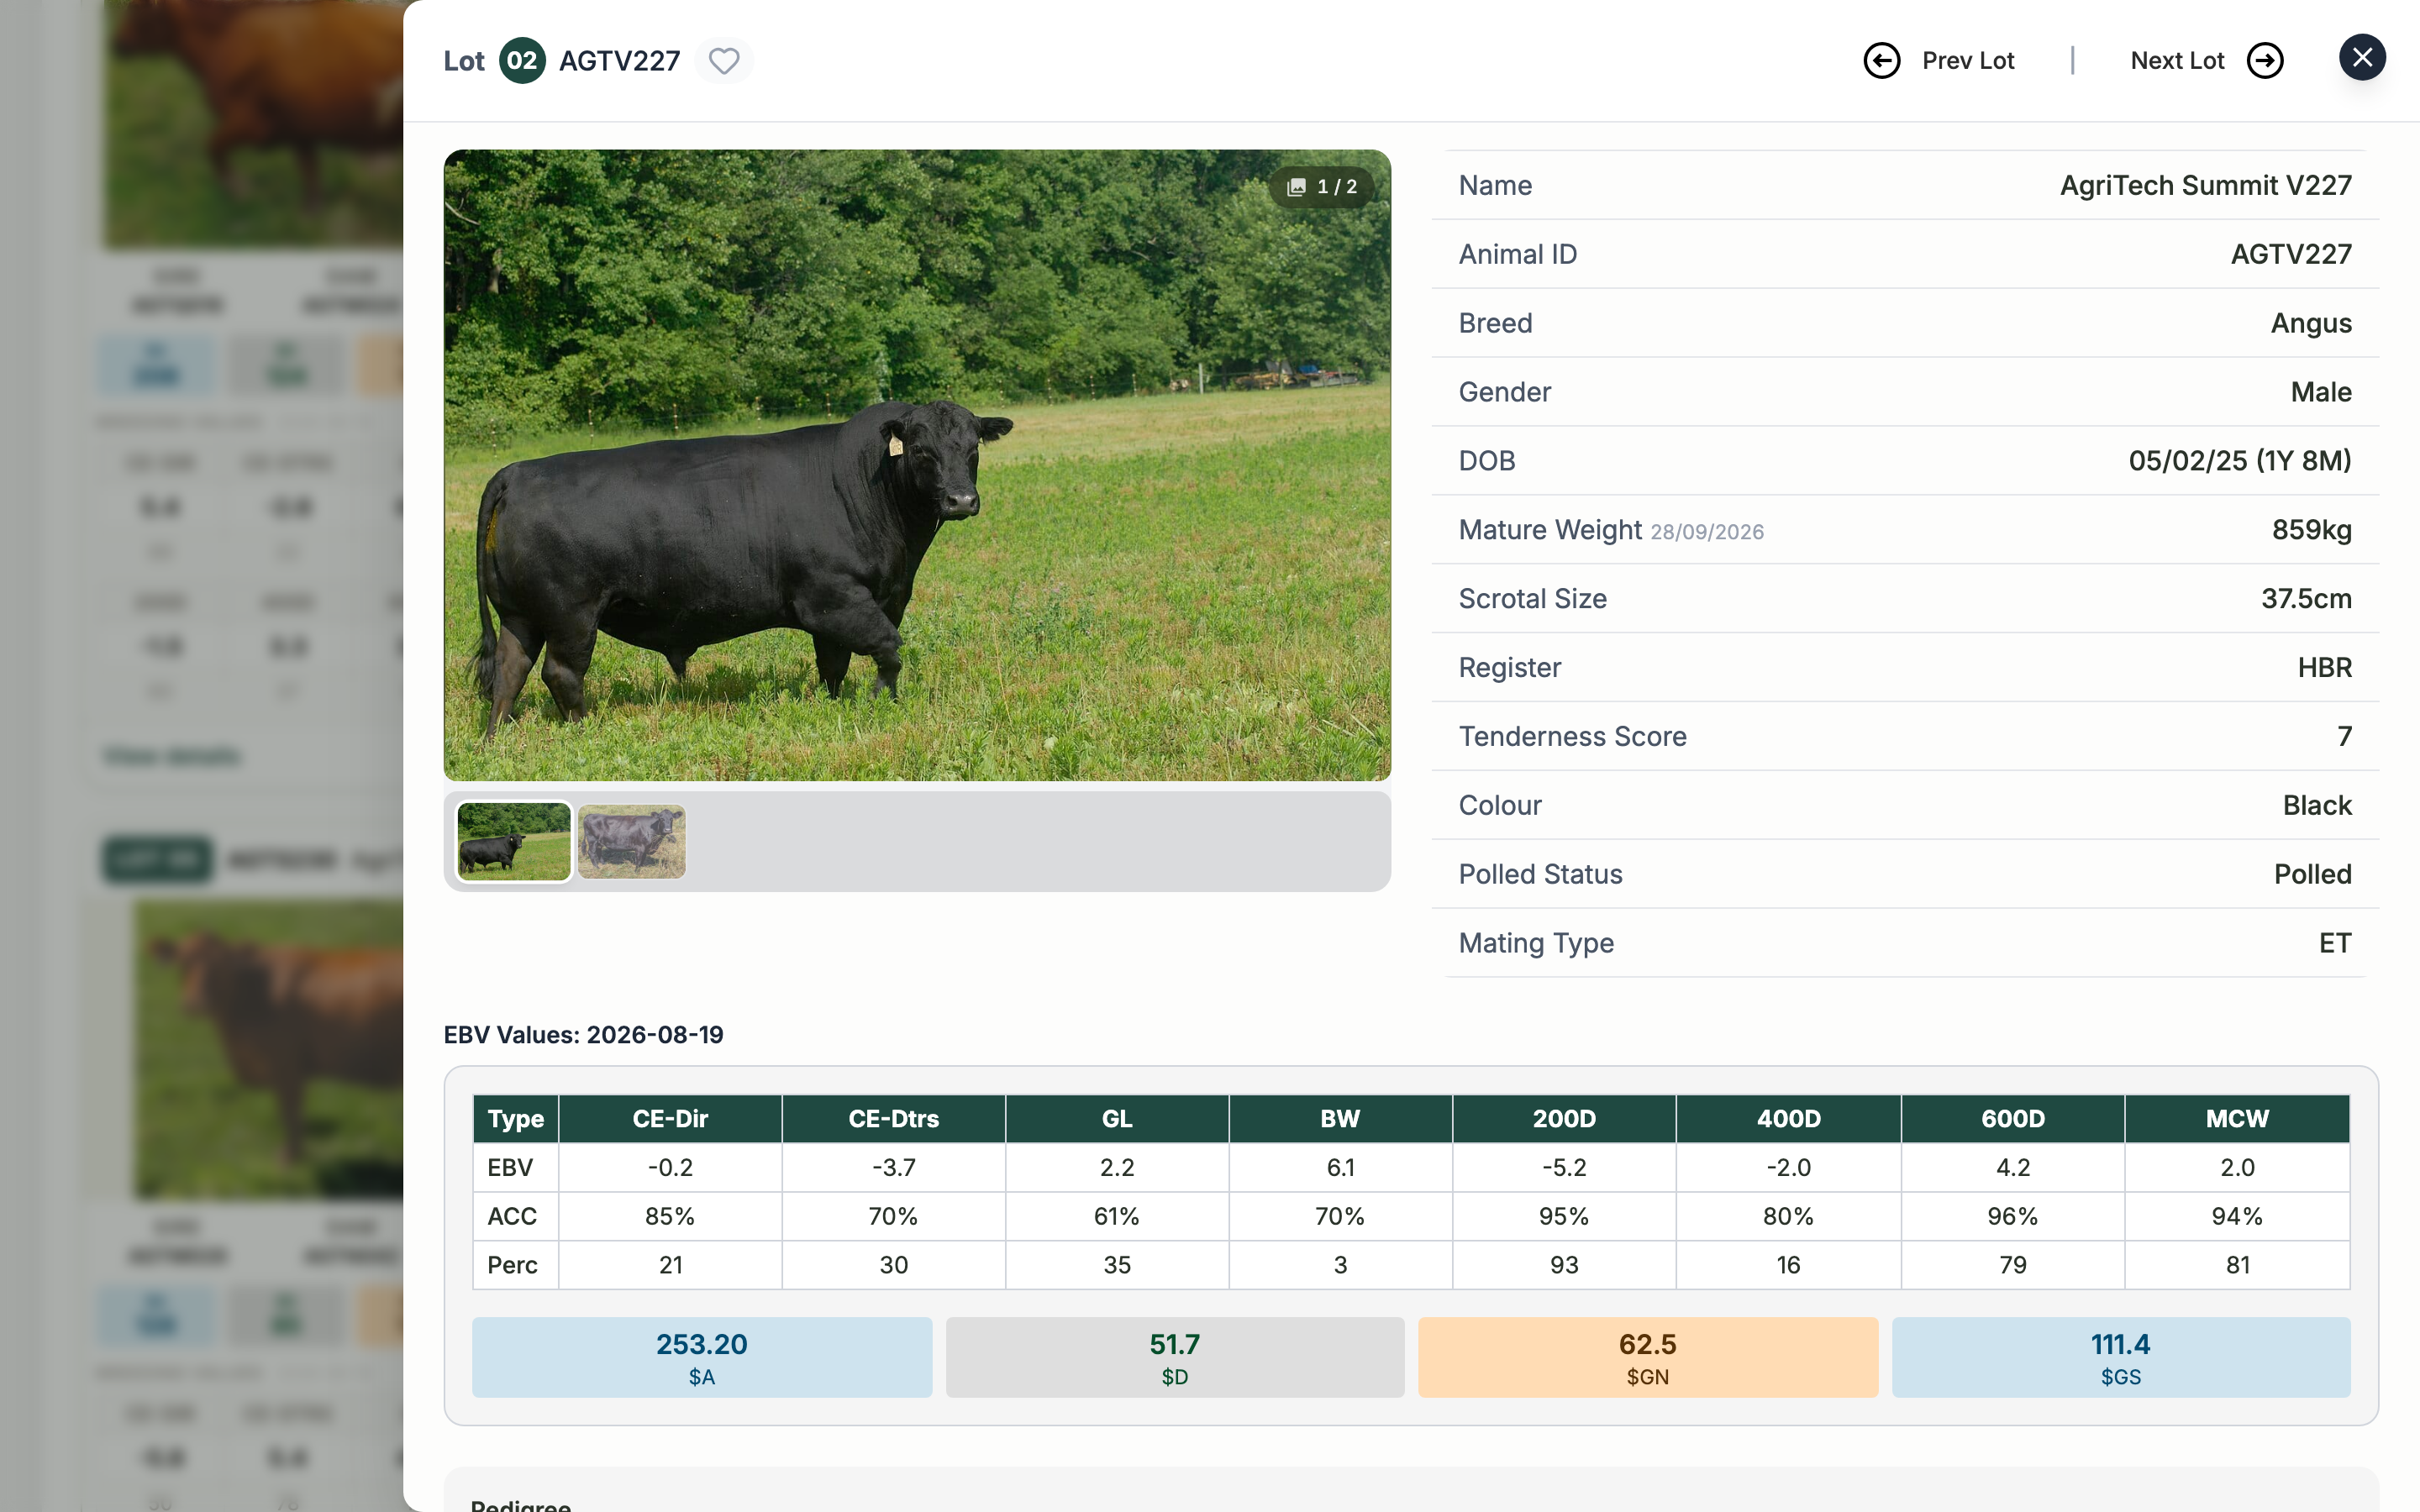Click the Register value HBR
The image size is (2420, 1512).
point(2324,668)
